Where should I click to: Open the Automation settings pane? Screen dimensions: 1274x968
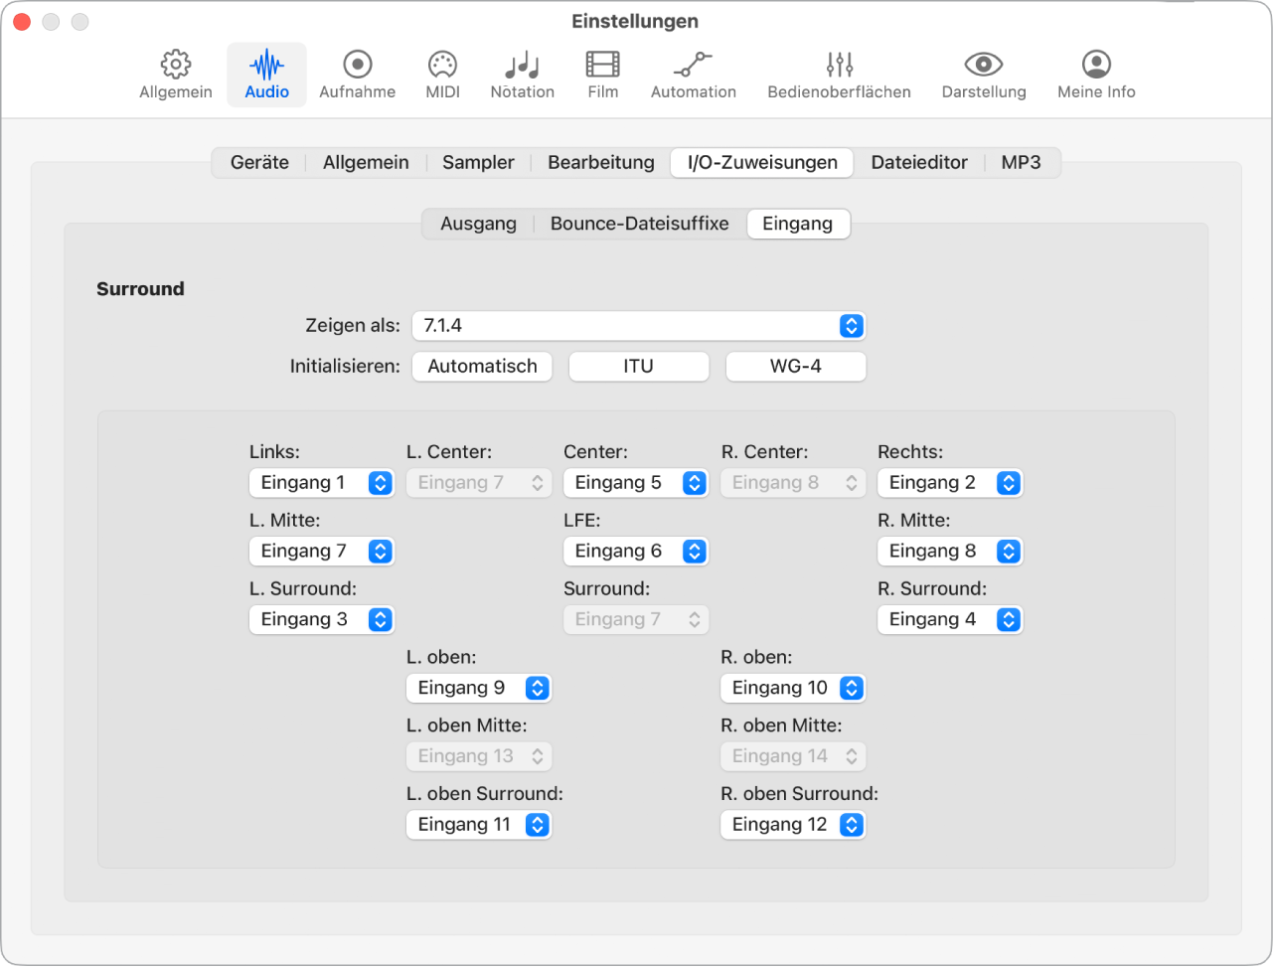click(x=693, y=76)
